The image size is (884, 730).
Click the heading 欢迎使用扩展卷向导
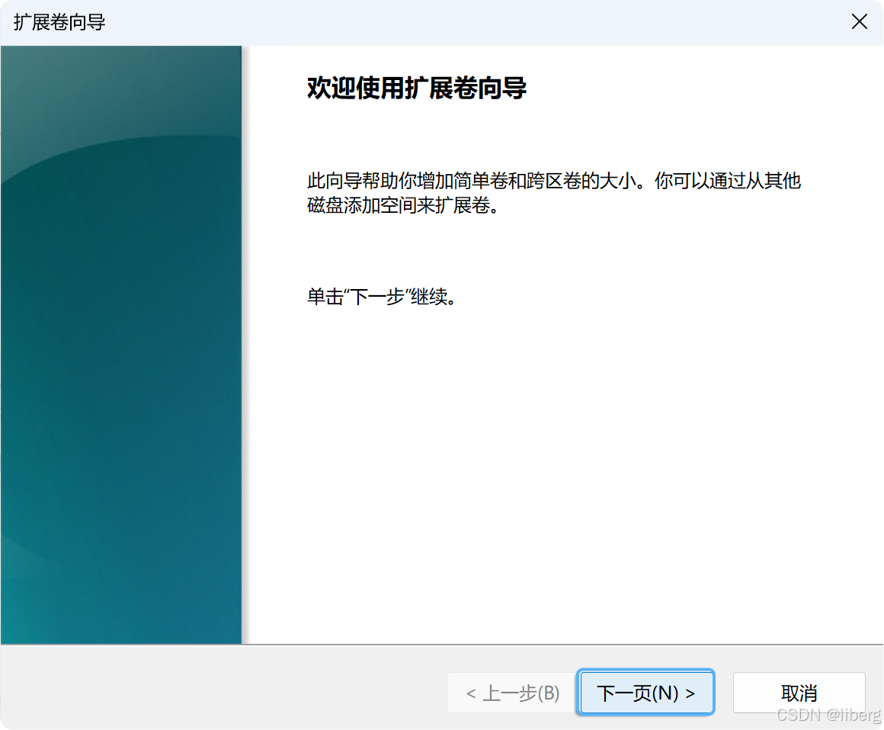(x=417, y=88)
